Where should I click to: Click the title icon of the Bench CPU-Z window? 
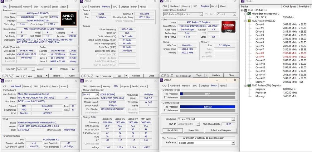point(162,80)
